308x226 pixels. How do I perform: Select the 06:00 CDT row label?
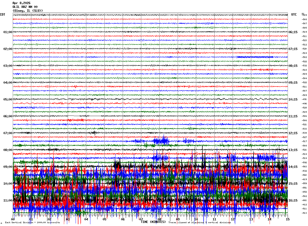pos(8,116)
